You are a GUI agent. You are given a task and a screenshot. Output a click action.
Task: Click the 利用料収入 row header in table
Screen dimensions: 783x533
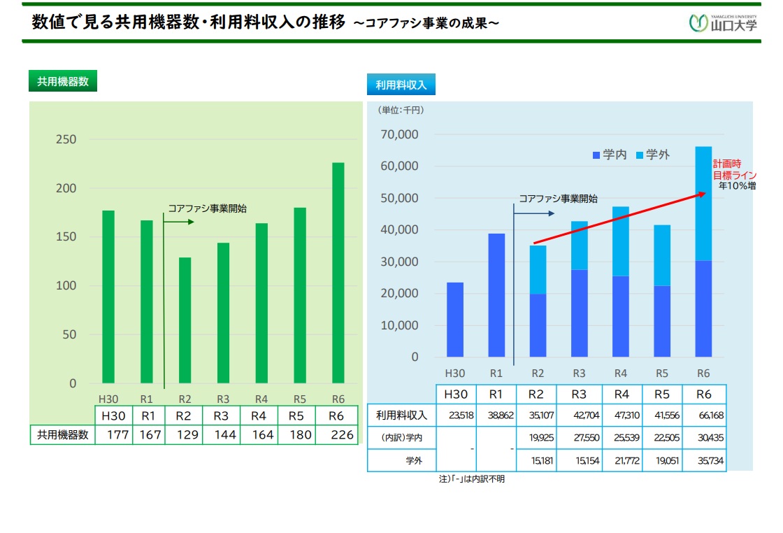401,415
